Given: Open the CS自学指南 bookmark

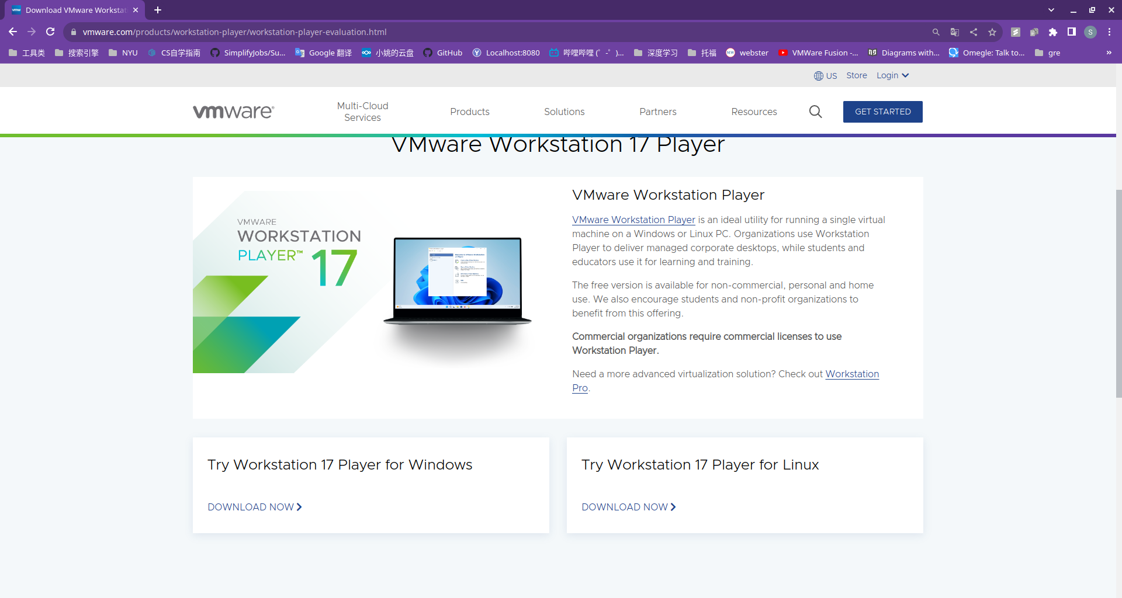Looking at the screenshot, I should 174,53.
